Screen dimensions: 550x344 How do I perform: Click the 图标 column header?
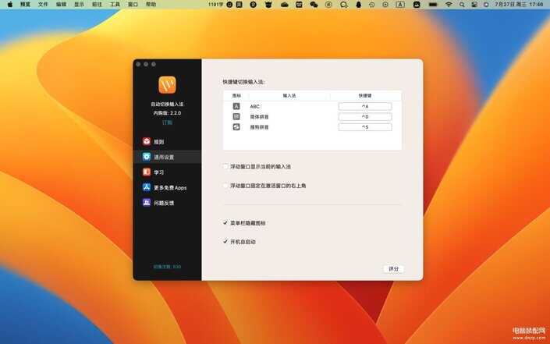[236, 95]
